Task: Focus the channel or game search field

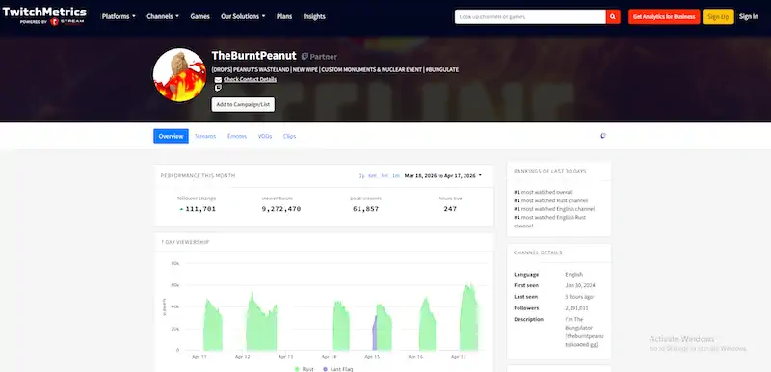Action: 530,16
